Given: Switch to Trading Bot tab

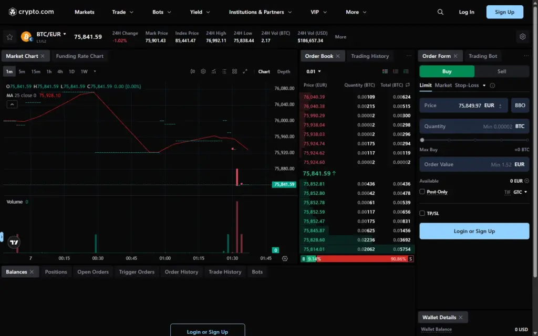Looking at the screenshot, I should pyautogui.click(x=483, y=56).
